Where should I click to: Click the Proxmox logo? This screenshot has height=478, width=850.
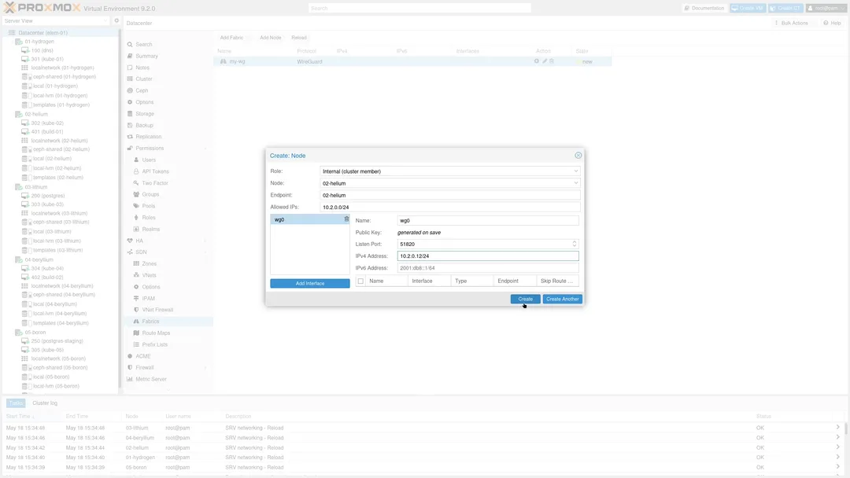coord(42,8)
